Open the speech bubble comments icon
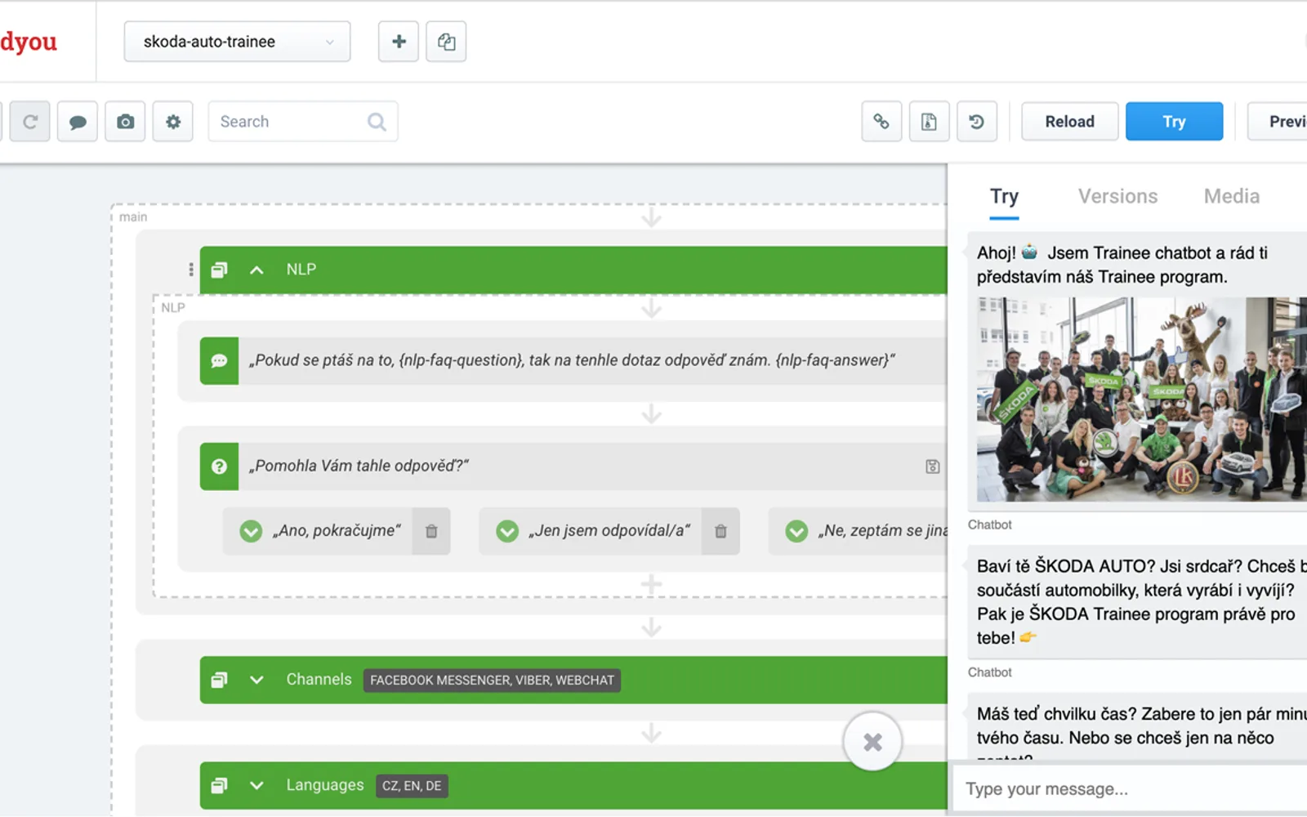This screenshot has width=1307, height=817. [78, 122]
